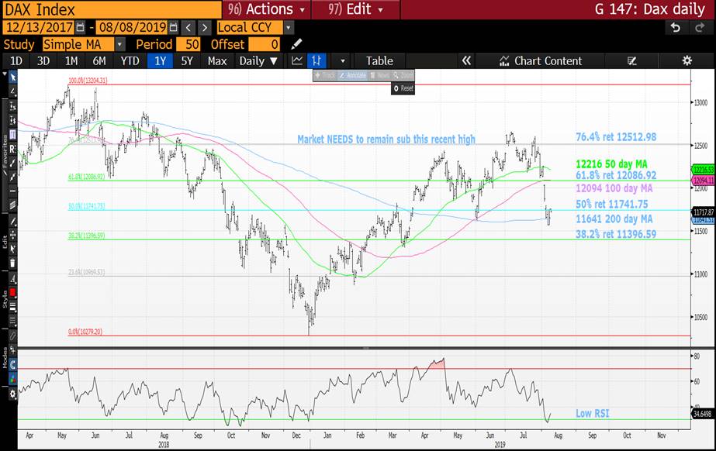Screen dimensions: 716x451
Task: Open the start date calendar picker
Action: coord(80,27)
